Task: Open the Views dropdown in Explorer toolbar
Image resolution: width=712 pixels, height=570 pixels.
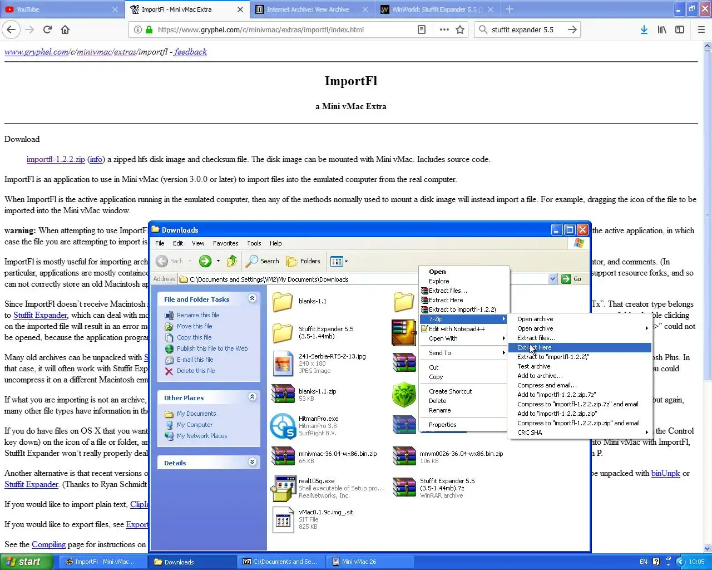Action: [339, 261]
